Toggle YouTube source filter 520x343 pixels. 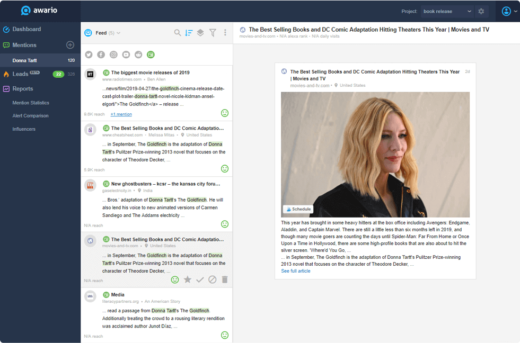tap(126, 55)
